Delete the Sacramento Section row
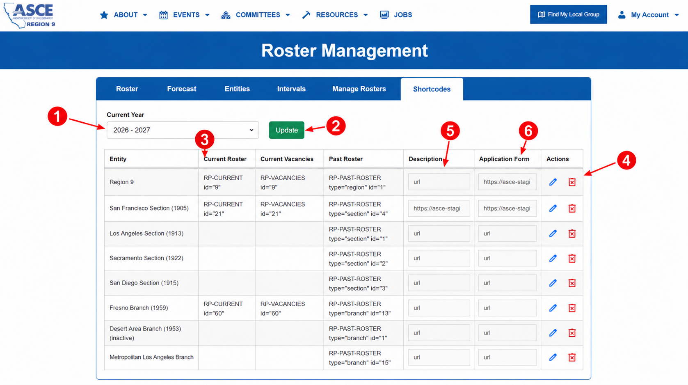 pyautogui.click(x=572, y=258)
